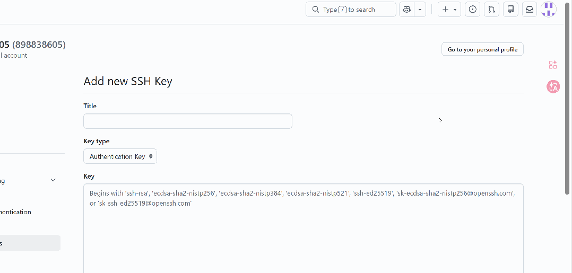Open the Key type Authentication Key dropdown
572x273 pixels.
pos(120,156)
